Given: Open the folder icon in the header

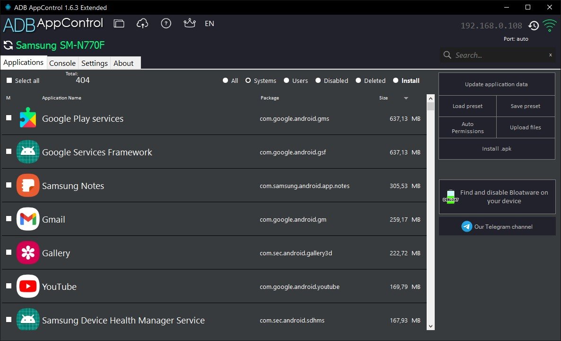Looking at the screenshot, I should pyautogui.click(x=119, y=24).
